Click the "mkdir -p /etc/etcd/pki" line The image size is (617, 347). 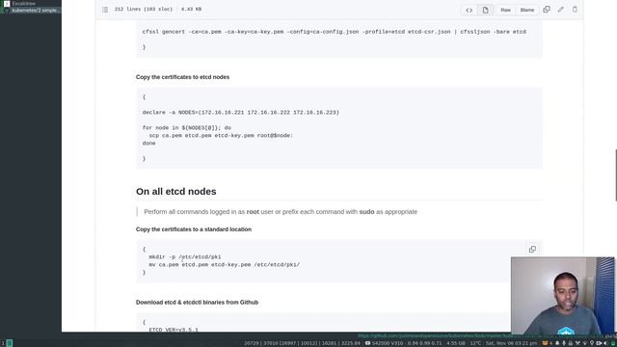tap(185, 257)
